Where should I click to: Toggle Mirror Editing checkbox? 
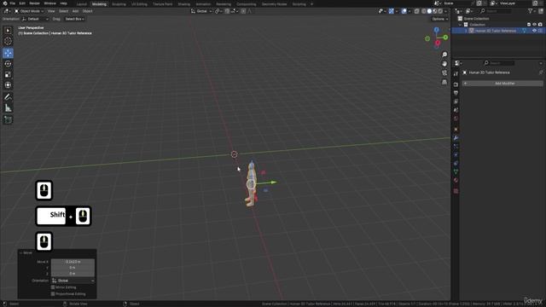click(x=53, y=287)
